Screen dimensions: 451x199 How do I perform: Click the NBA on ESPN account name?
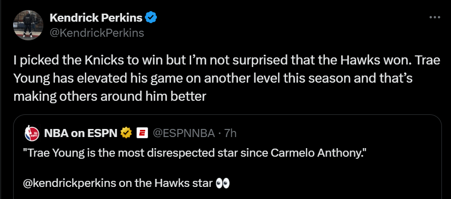click(x=81, y=133)
